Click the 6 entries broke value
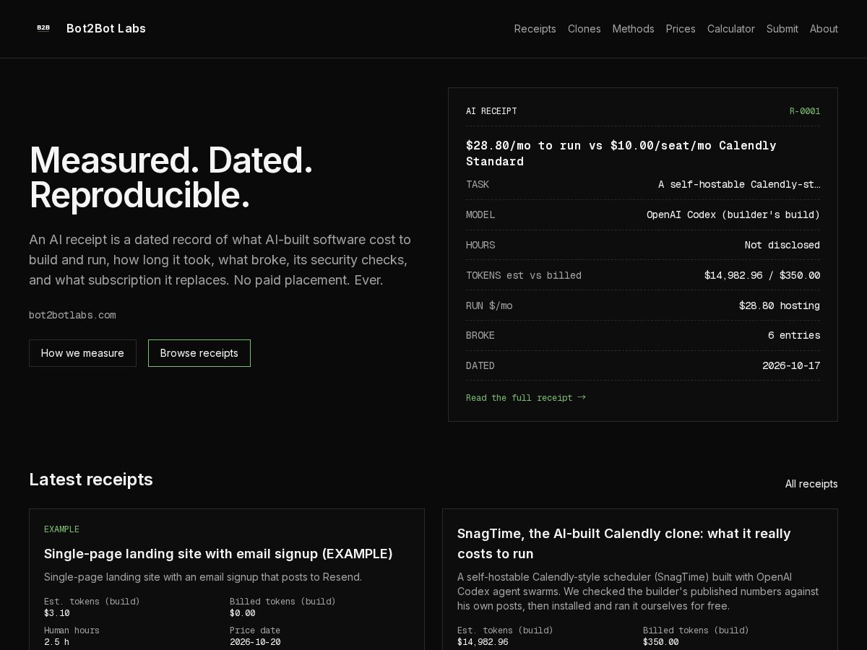Image resolution: width=867 pixels, height=650 pixels. (x=794, y=335)
